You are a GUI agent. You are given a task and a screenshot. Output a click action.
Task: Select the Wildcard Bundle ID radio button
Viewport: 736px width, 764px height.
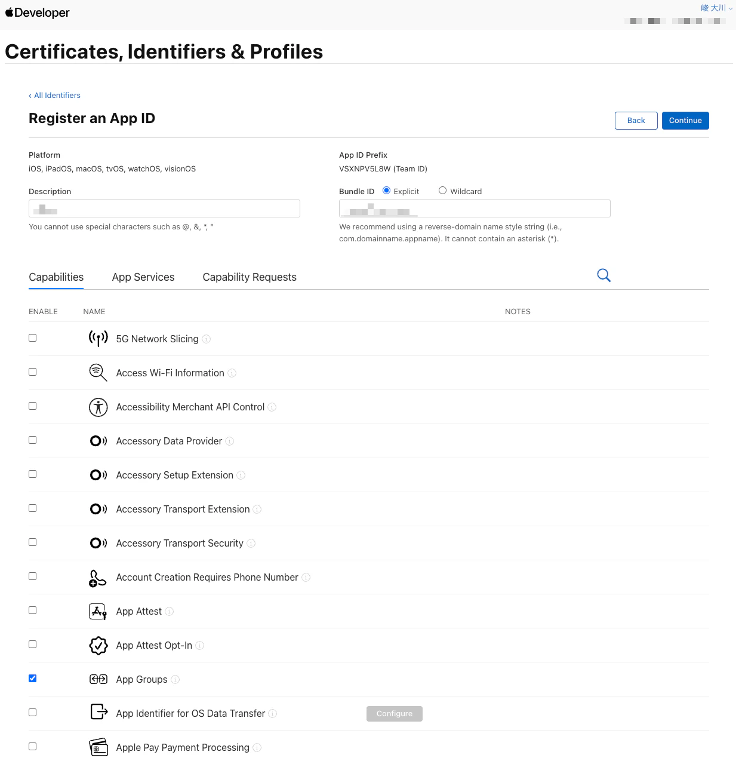[x=443, y=191]
